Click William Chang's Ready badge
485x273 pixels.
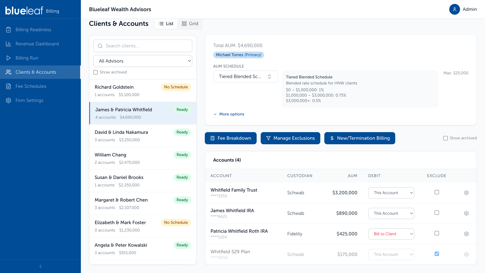pos(182,155)
